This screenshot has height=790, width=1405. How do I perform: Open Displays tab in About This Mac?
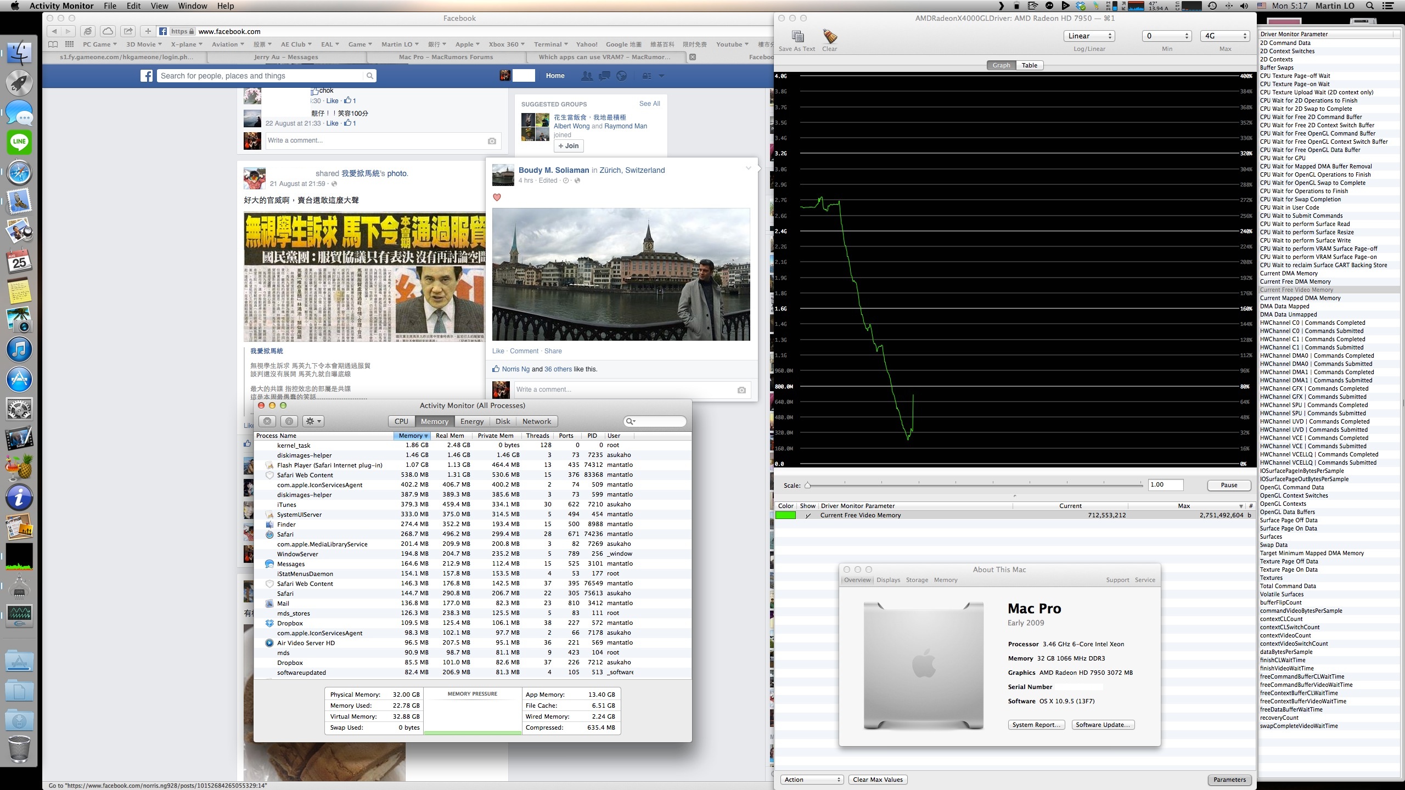(x=888, y=580)
